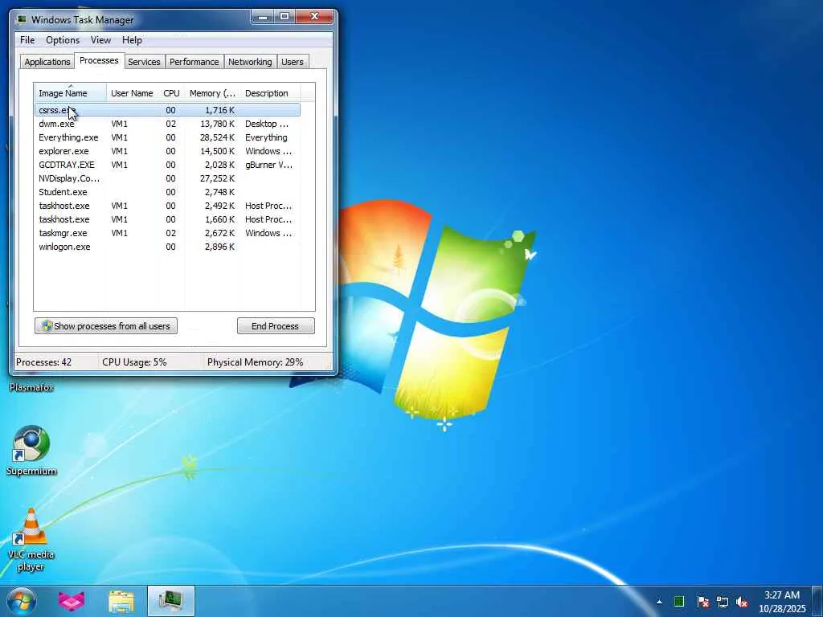Image resolution: width=823 pixels, height=617 pixels.
Task: Select the Supermium desktop shortcut
Action: tap(31, 451)
